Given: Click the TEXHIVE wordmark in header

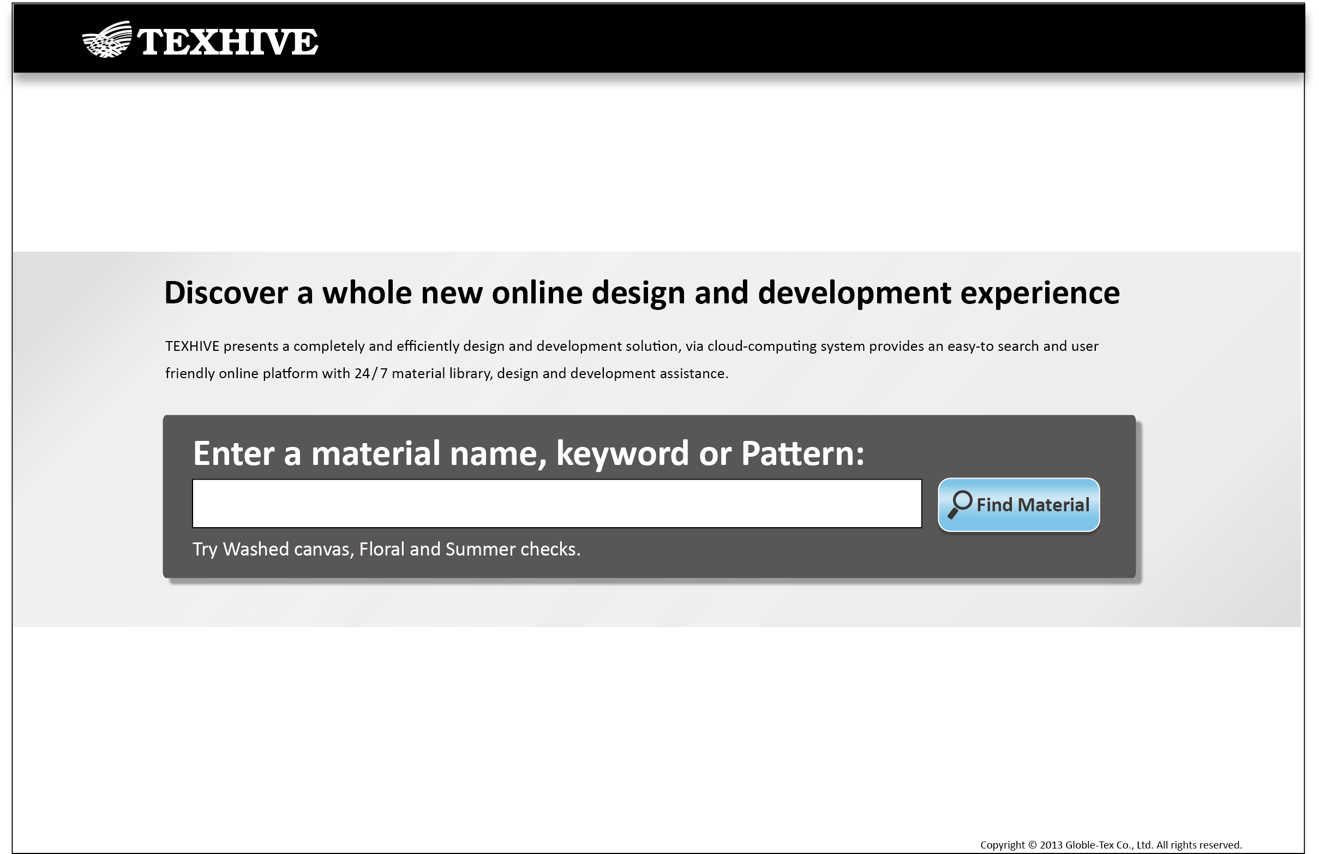Looking at the screenshot, I should pyautogui.click(x=228, y=42).
